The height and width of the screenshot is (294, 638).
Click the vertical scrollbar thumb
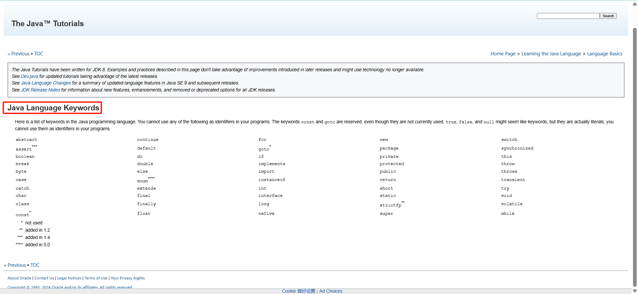[x=635, y=156]
